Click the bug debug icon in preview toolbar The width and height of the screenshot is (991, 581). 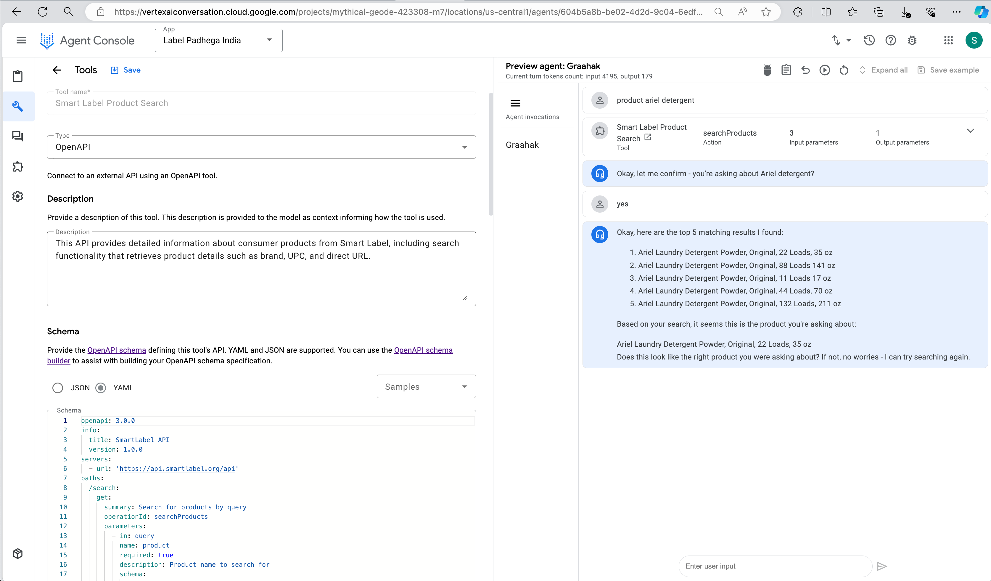[x=767, y=70]
